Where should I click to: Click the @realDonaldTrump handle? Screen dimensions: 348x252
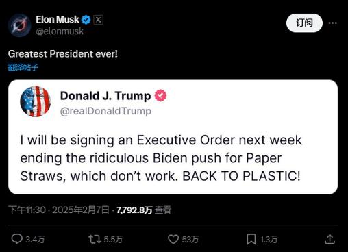105,111
